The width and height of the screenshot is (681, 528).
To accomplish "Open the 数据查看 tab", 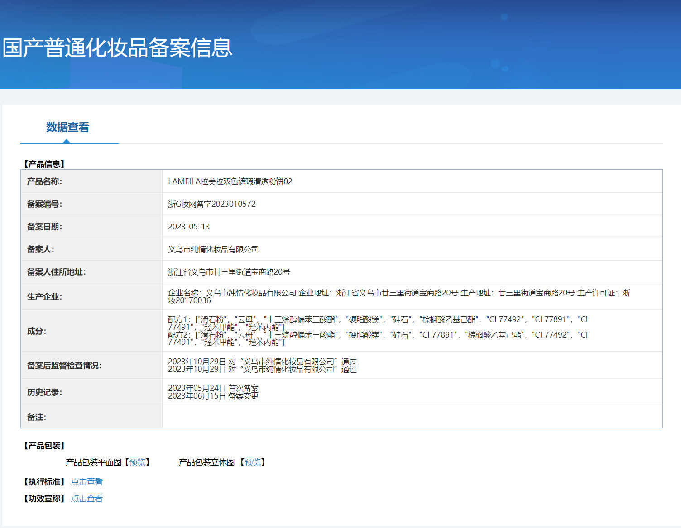I will [x=68, y=127].
